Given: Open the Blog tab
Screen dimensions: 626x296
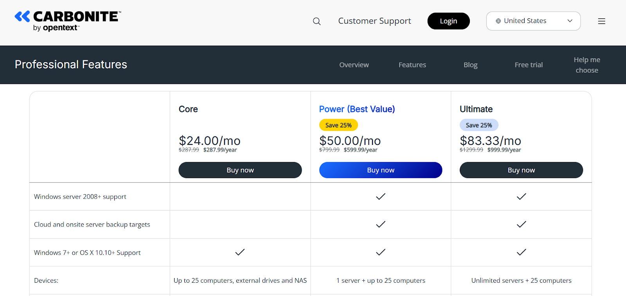Looking at the screenshot, I should 470,65.
